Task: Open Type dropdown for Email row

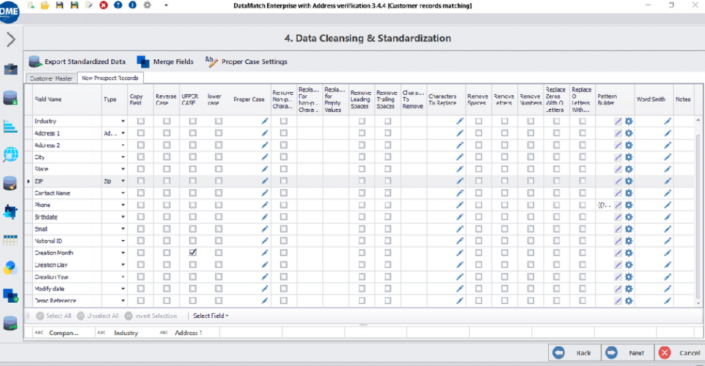Action: pos(123,229)
